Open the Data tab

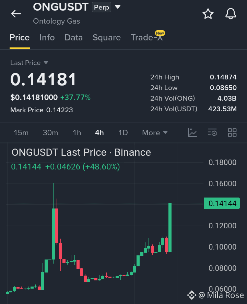tap(74, 38)
